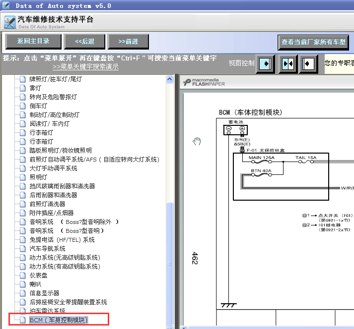Screen dimensions: 354x329
Task: Click the tree panel scroll-up arrow
Action: [169, 79]
